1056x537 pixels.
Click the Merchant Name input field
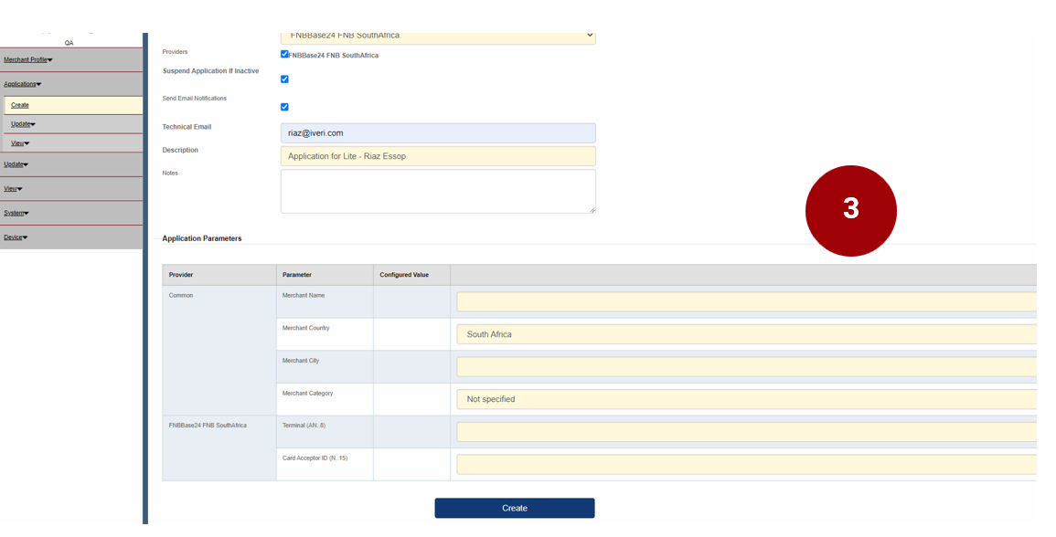pos(745,301)
